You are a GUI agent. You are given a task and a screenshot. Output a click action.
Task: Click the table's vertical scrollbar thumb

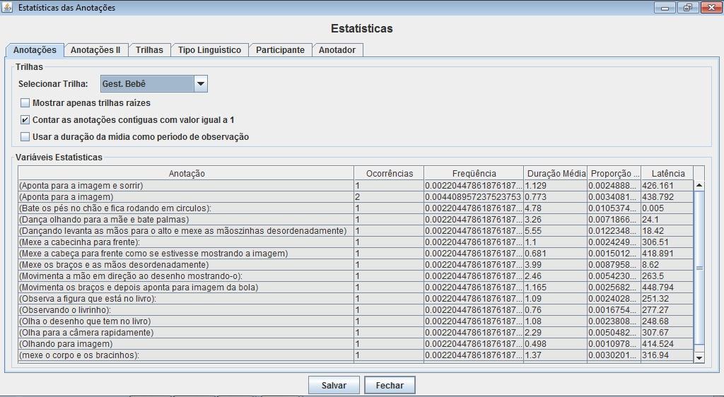tap(699, 268)
